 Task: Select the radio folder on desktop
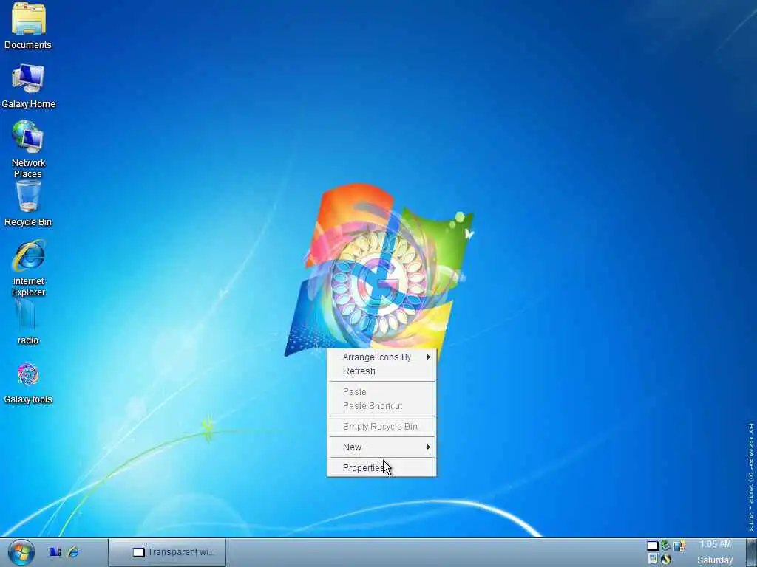point(28,321)
